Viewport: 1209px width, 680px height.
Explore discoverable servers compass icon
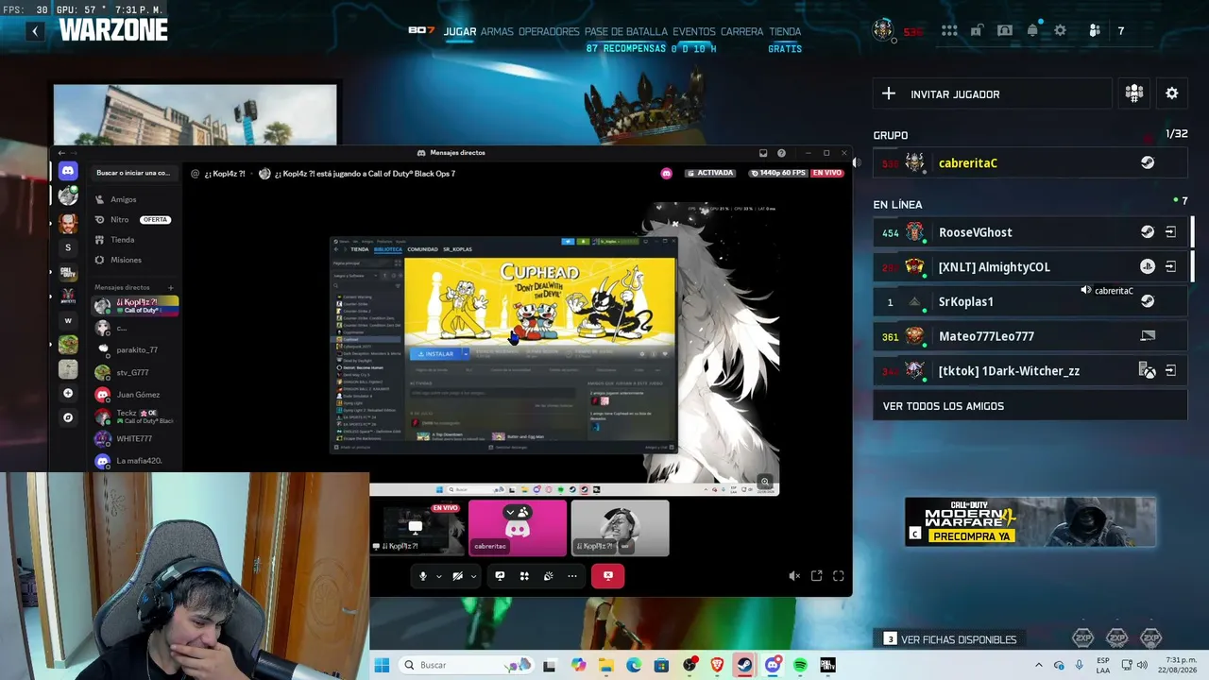68,417
